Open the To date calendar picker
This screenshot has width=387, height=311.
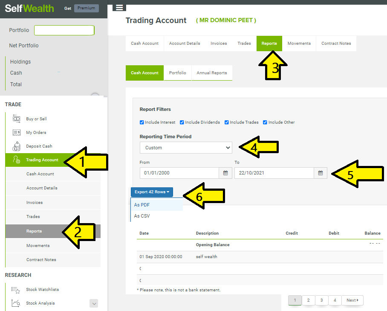point(321,173)
